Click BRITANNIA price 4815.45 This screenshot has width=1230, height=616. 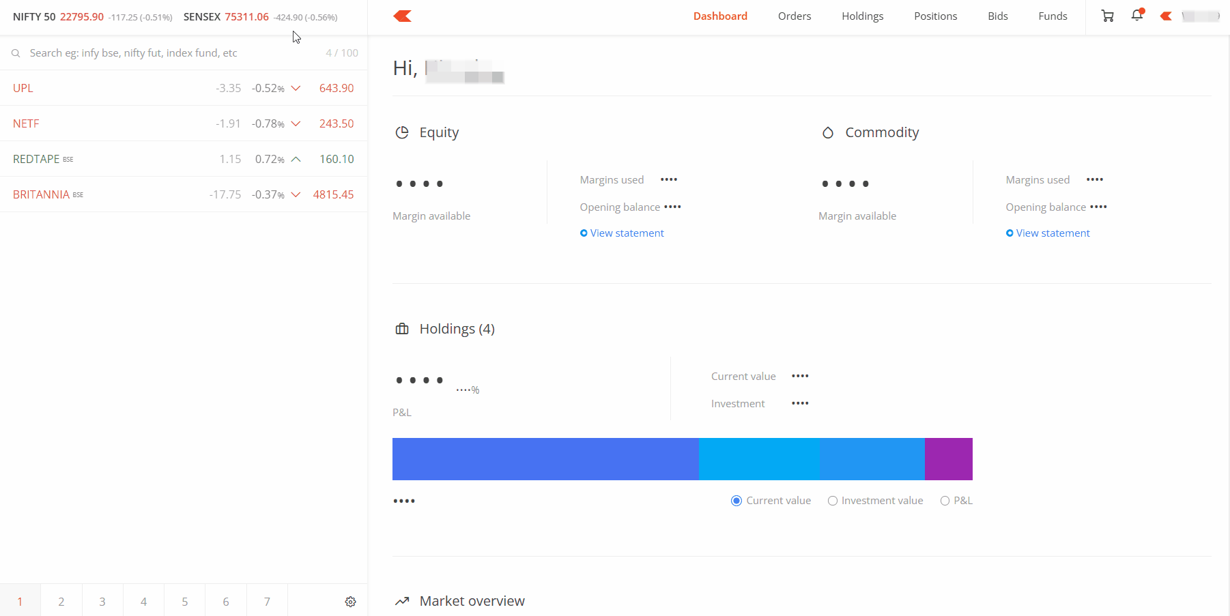pos(333,194)
